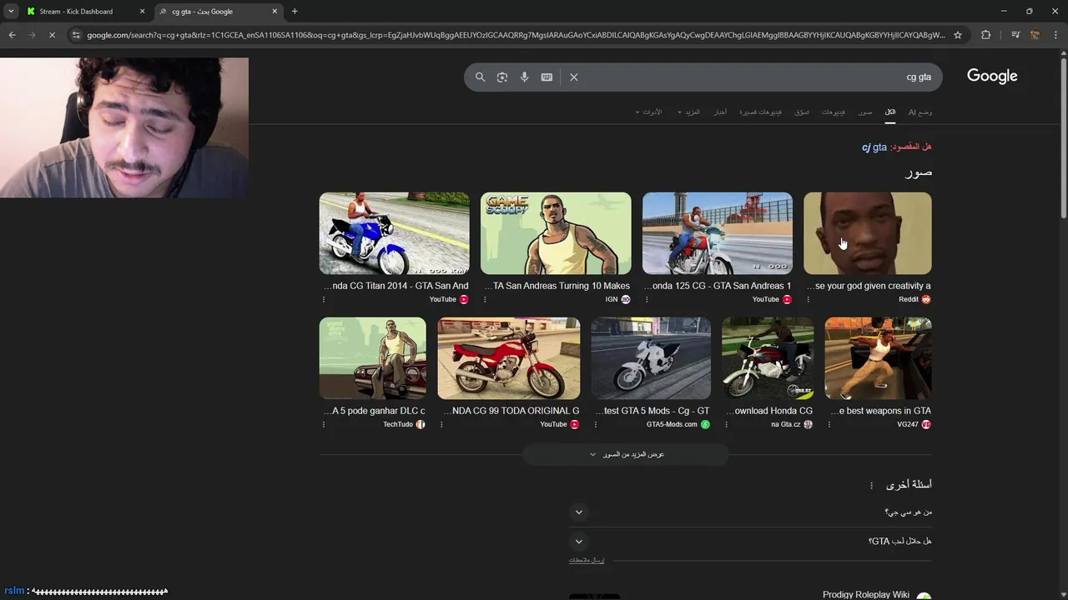Click the Chrome address bar URL
The image size is (1068, 600).
[516, 35]
